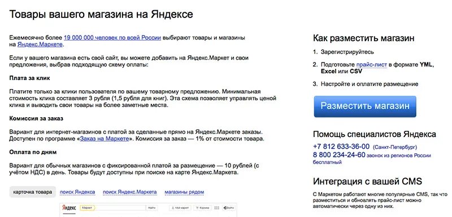Click the +7 812 633-36-00 phone number
This screenshot has height=217, width=452.
[341, 147]
